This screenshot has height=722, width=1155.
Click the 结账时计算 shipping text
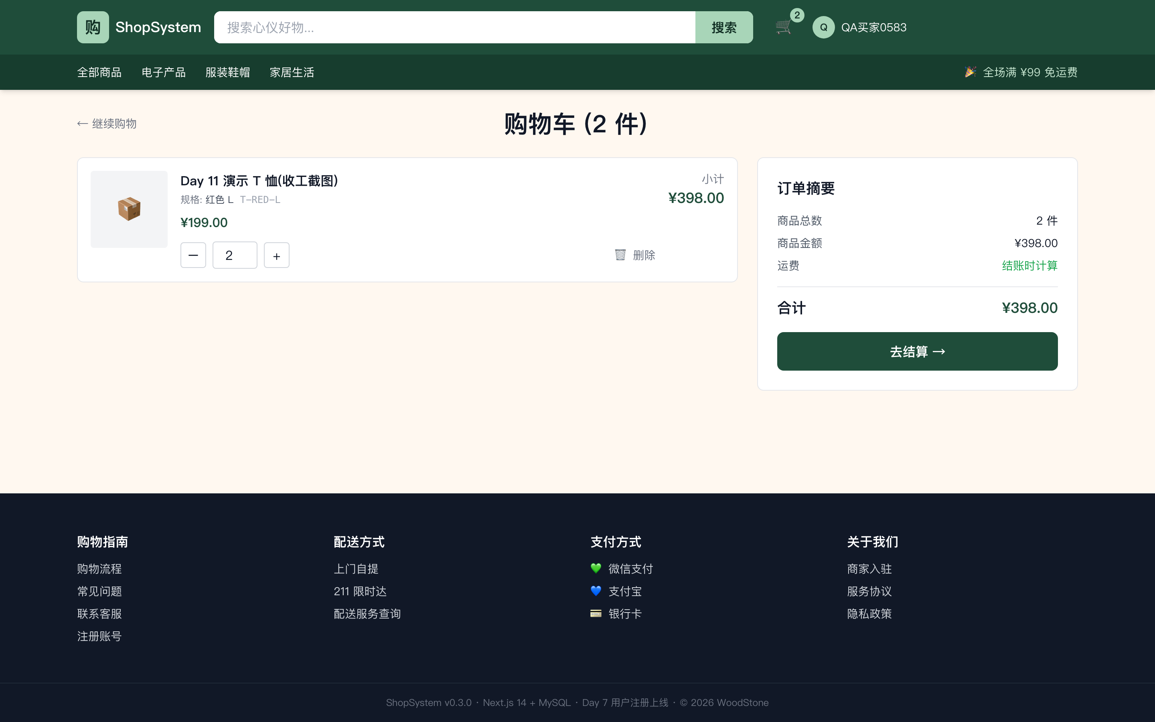click(x=1029, y=266)
